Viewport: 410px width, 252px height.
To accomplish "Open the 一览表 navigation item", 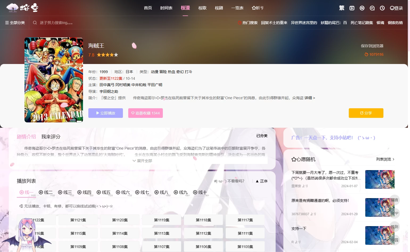I will [237, 8].
